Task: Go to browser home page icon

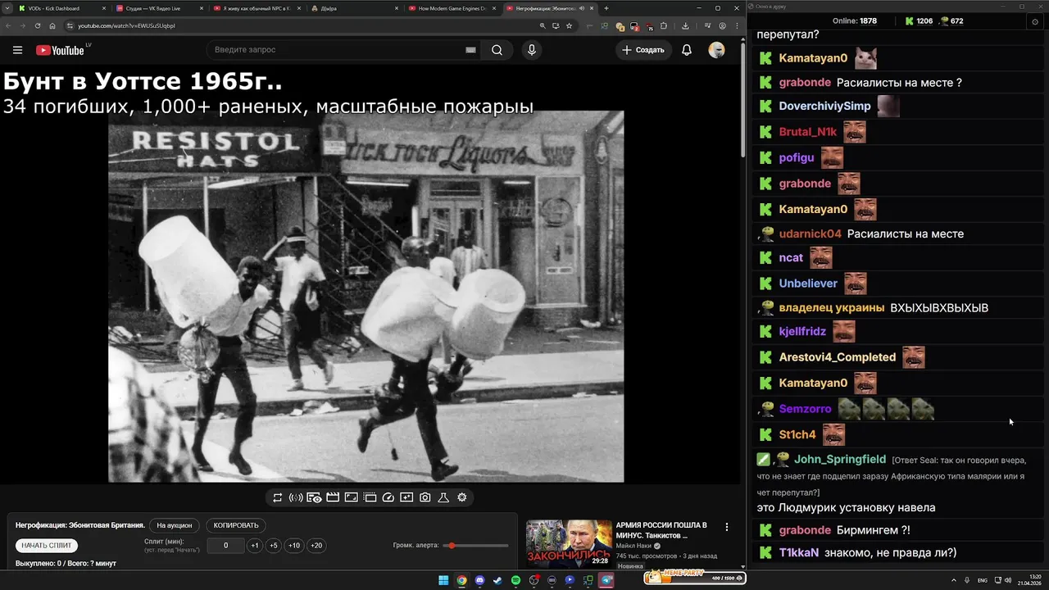Action: (x=52, y=25)
